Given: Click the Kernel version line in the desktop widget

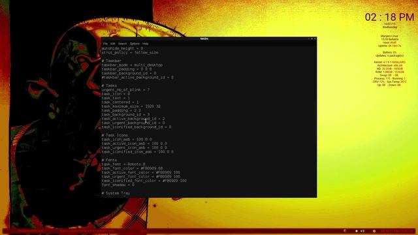Looking at the screenshot, I should tap(389, 62).
